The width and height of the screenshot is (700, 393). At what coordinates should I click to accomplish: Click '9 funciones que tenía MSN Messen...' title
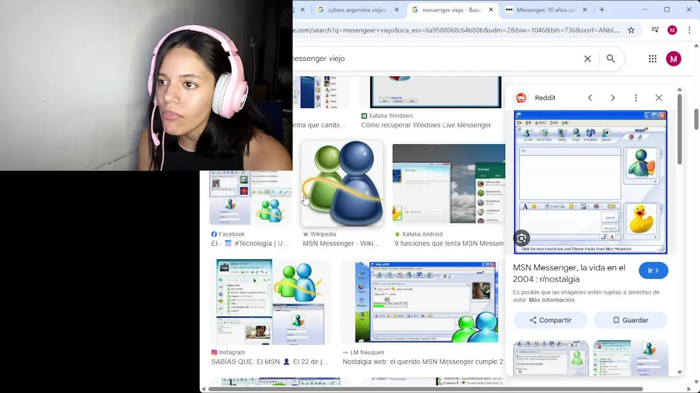click(450, 243)
